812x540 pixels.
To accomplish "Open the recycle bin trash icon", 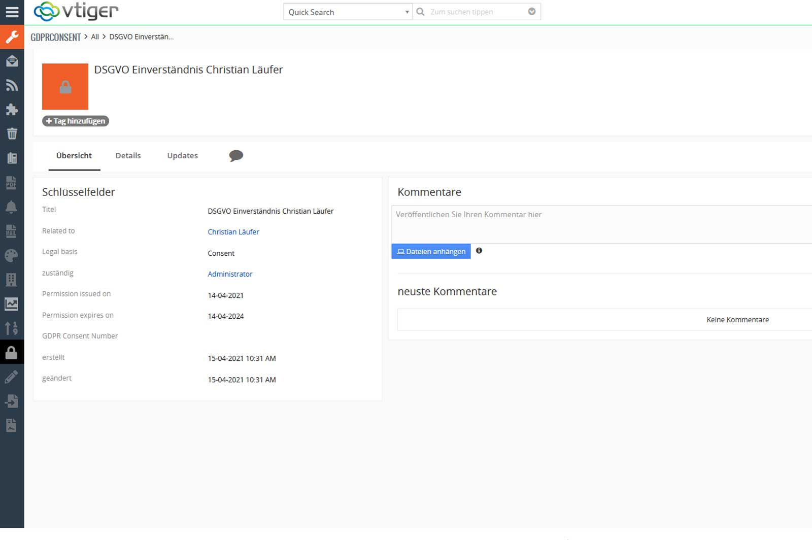I will (x=12, y=134).
